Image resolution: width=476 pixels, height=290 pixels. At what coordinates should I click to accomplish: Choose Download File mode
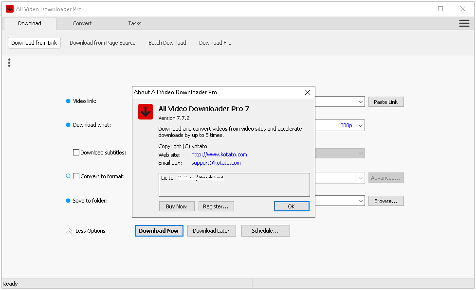(215, 43)
